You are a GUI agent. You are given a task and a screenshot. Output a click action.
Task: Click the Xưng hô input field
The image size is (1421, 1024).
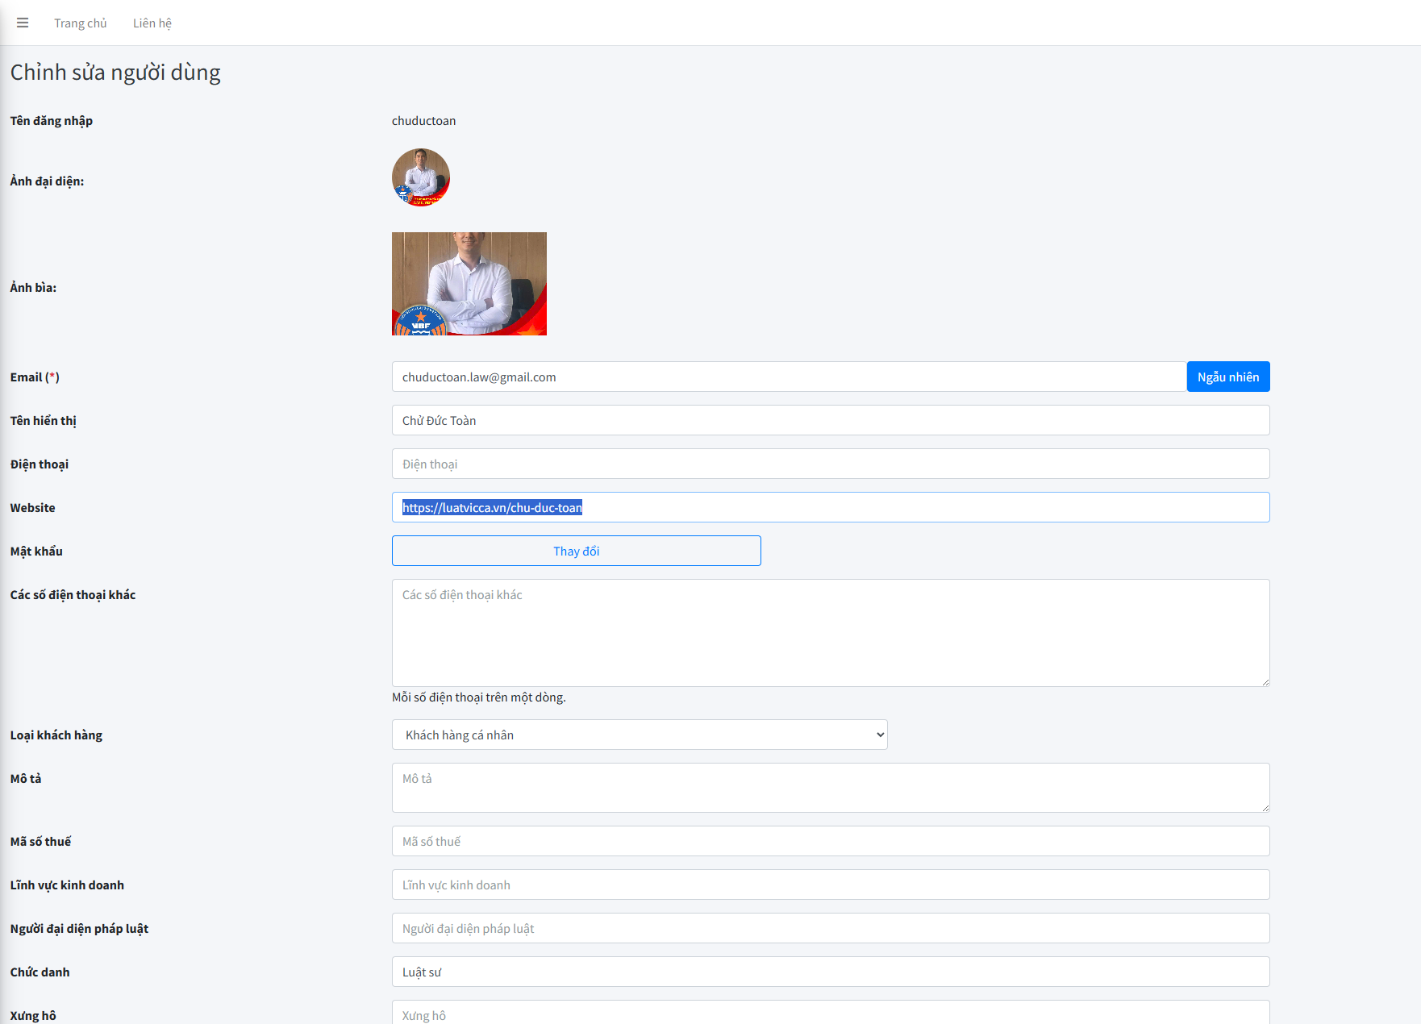click(830, 1014)
